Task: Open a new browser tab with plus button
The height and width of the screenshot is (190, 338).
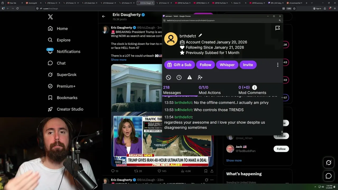Action: pos(306,3)
